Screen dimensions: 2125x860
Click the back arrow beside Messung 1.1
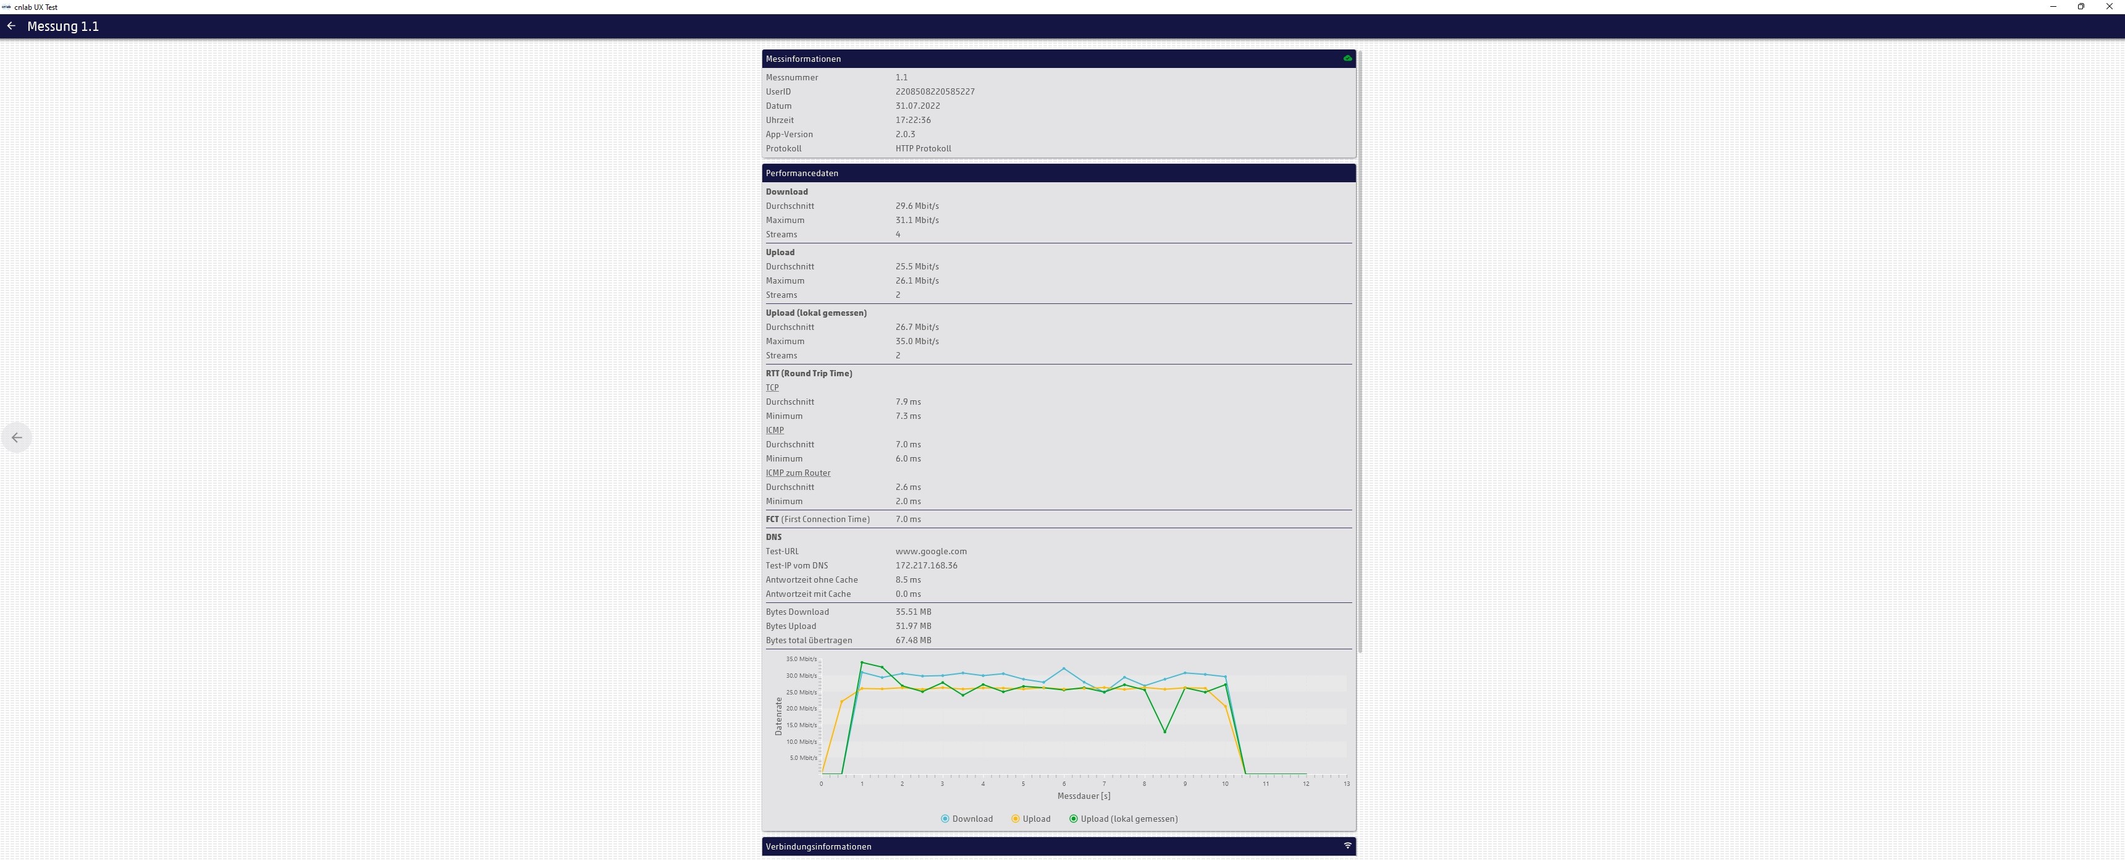(11, 27)
